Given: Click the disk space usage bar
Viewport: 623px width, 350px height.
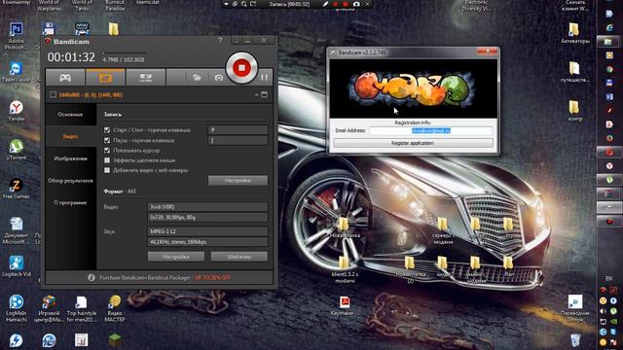Looking at the screenshot, I should coord(125,52).
